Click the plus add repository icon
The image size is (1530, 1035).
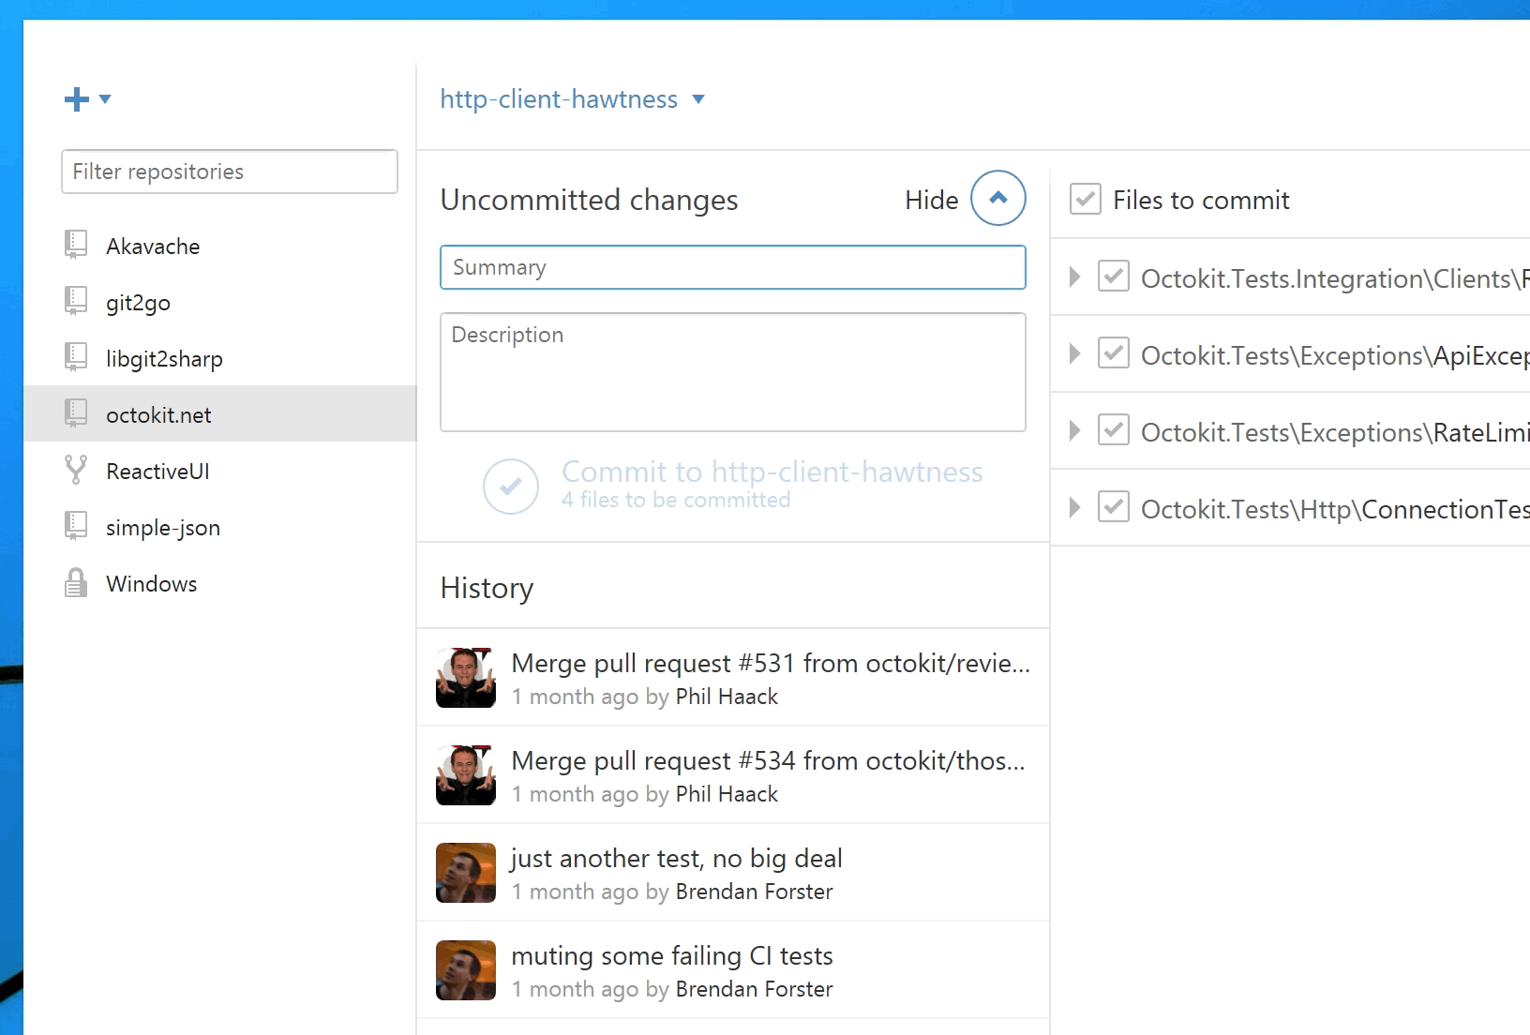[77, 99]
